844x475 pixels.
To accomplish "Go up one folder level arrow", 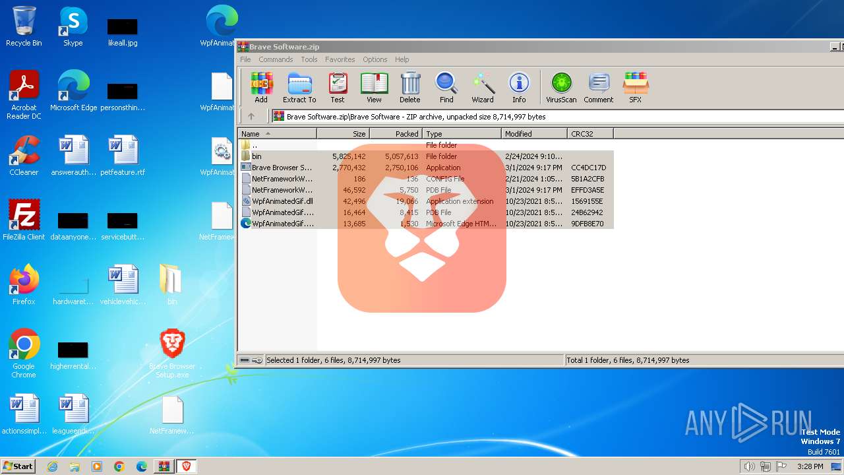I will [x=251, y=117].
